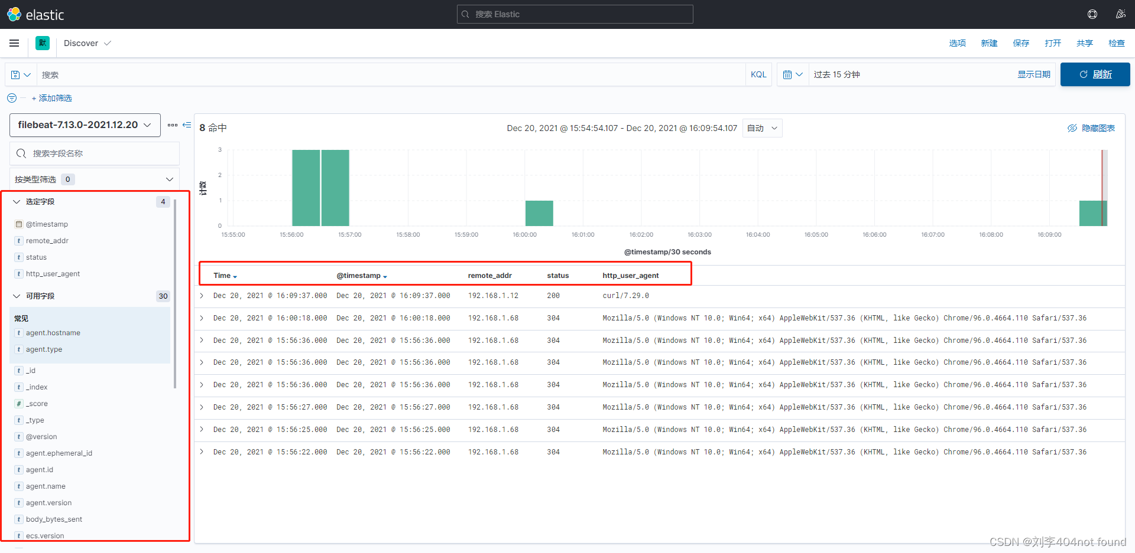The width and height of the screenshot is (1135, 553).
Task: Click the remote_addr field type icon
Action: 19,241
